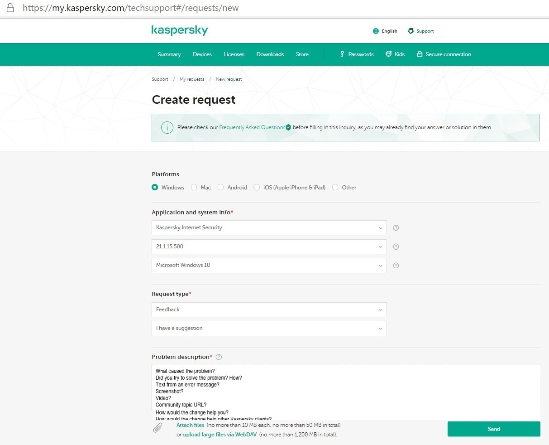Click the New request breadcrumb text
This screenshot has width=549, height=445.
229,79
